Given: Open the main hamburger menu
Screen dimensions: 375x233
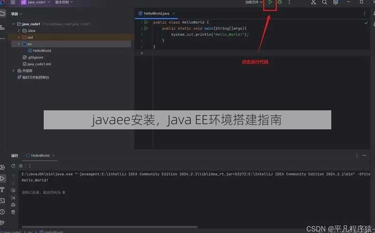Looking at the screenshot, I should click(x=13, y=2).
